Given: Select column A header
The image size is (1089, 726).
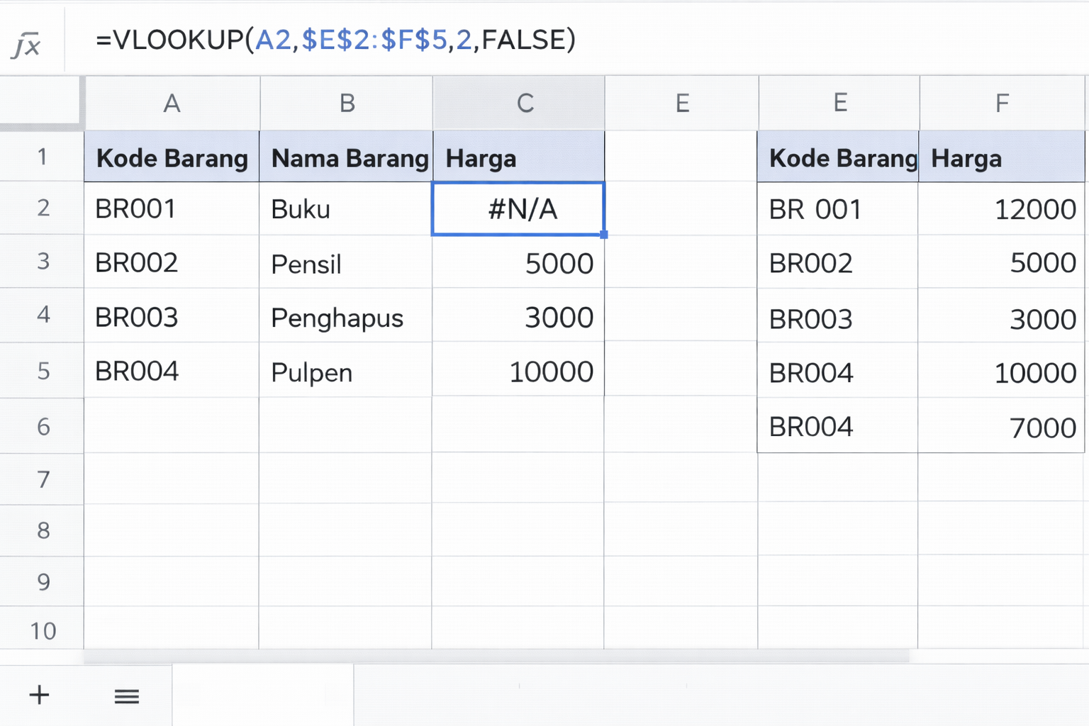Looking at the screenshot, I should [x=172, y=104].
